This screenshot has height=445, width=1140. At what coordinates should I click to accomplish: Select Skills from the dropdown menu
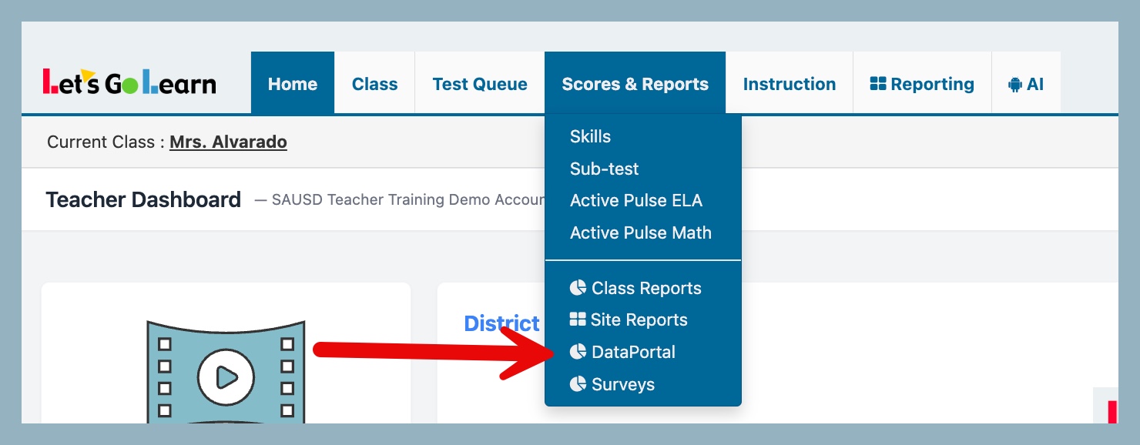tap(590, 136)
